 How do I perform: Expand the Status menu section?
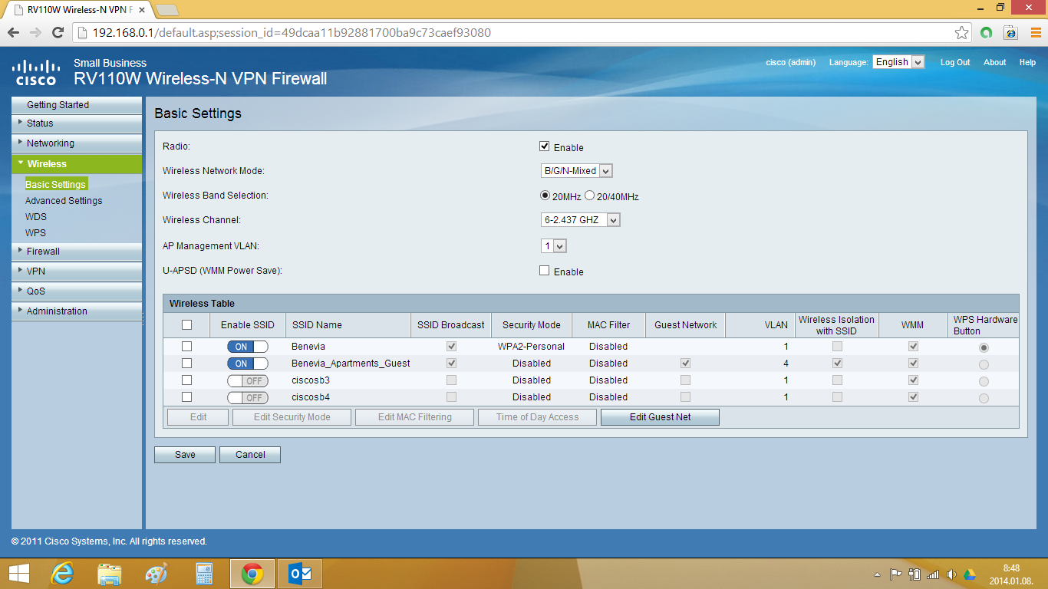pos(77,123)
